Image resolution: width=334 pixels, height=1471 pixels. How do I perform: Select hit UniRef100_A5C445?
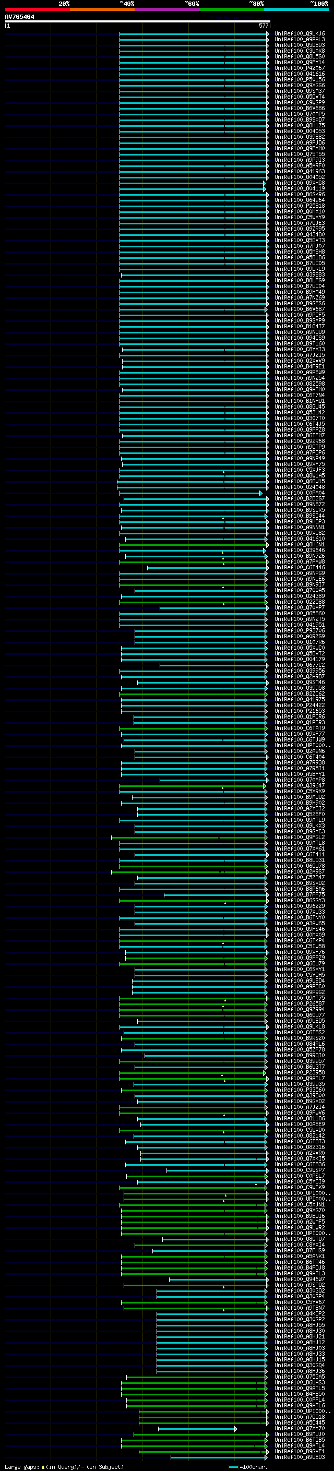coord(300,1422)
